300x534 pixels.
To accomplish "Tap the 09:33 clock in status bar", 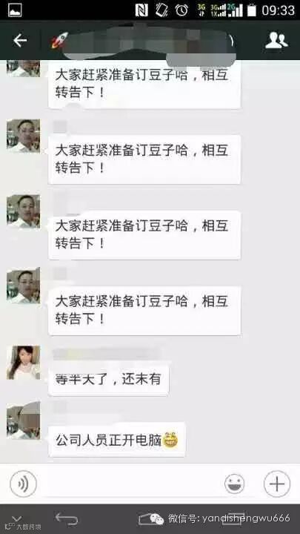I will click(279, 10).
